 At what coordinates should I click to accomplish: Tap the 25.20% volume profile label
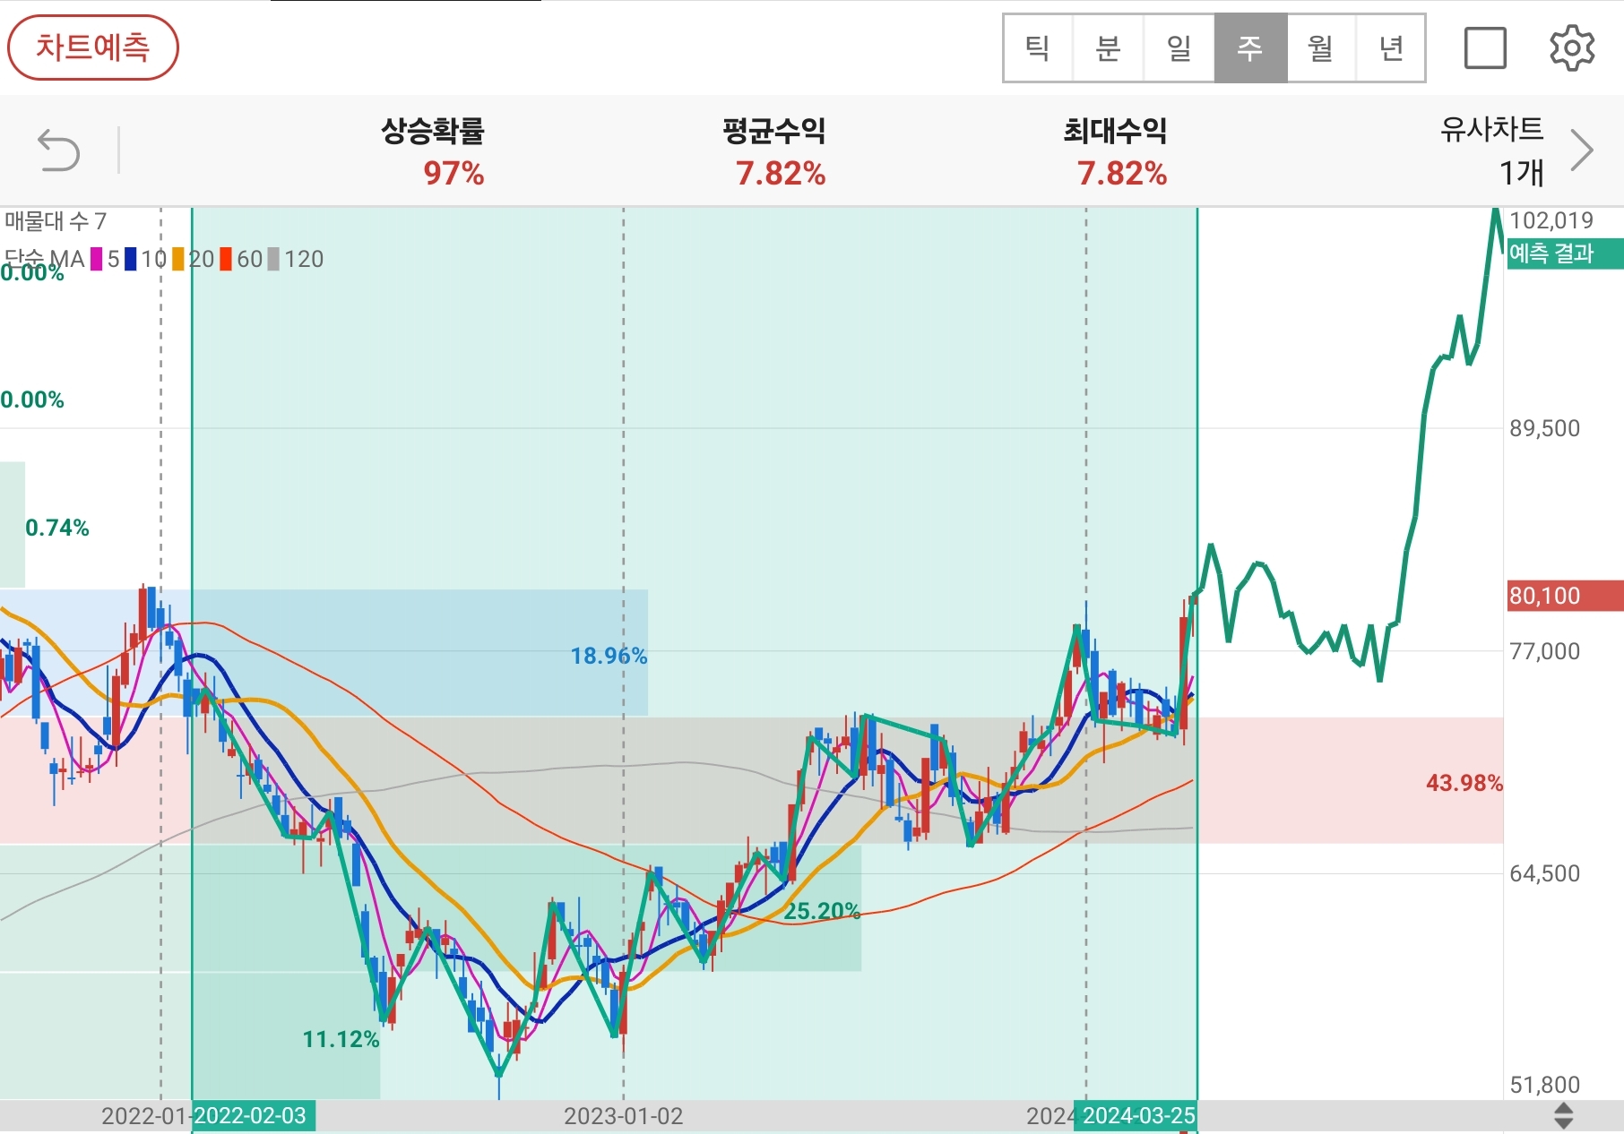(x=822, y=911)
